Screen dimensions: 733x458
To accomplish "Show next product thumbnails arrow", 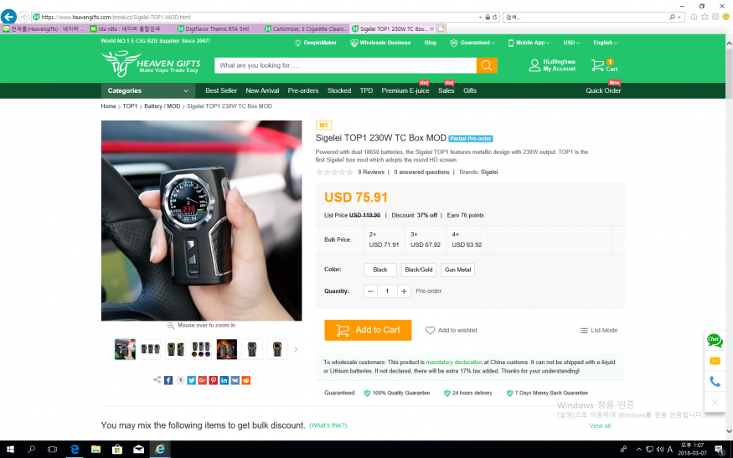I will 296,349.
